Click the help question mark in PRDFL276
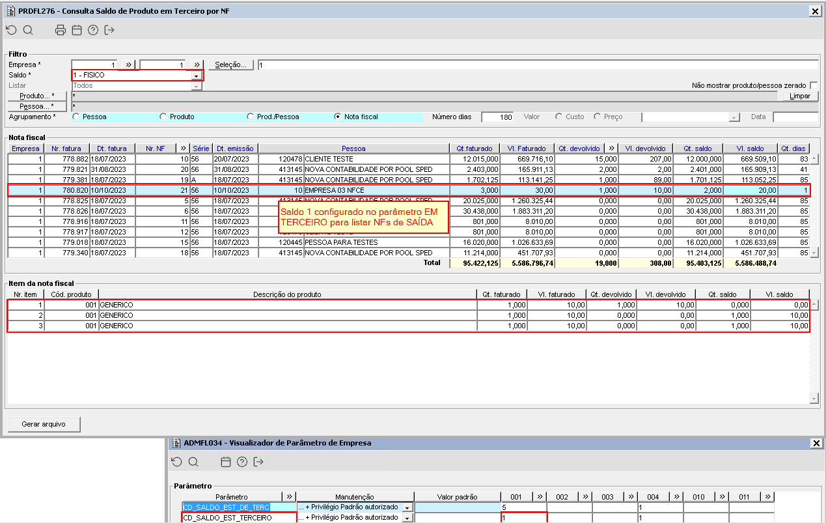 coord(93,30)
